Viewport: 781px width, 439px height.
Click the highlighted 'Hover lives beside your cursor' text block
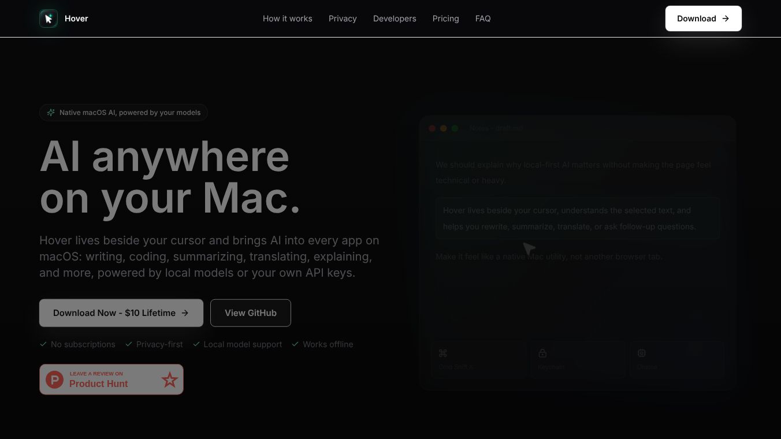click(578, 218)
